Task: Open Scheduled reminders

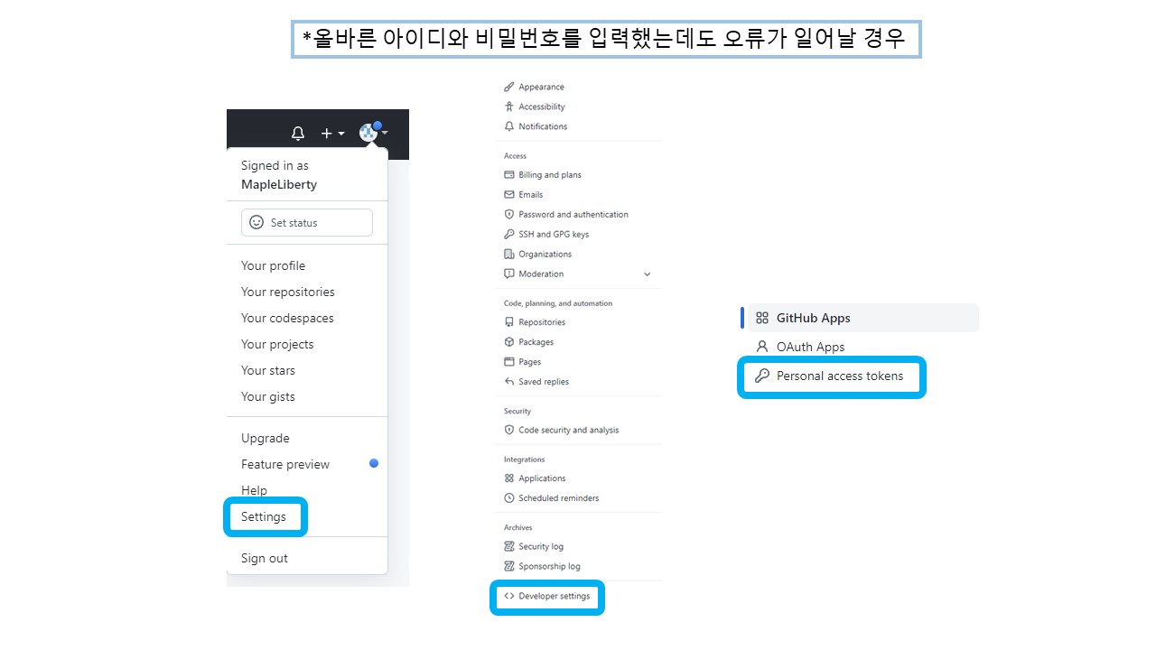Action: pos(559,498)
